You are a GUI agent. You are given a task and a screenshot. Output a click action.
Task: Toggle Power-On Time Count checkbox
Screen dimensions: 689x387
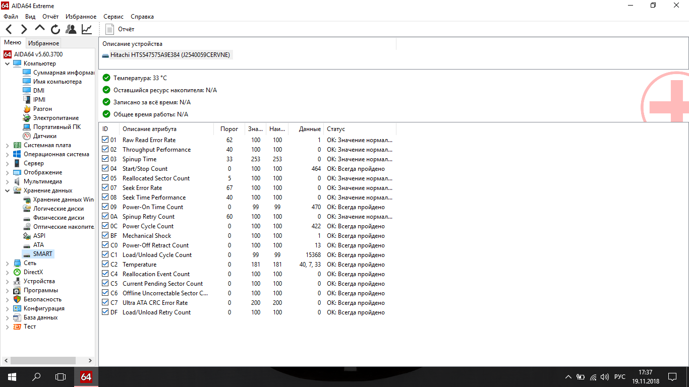coord(105,207)
